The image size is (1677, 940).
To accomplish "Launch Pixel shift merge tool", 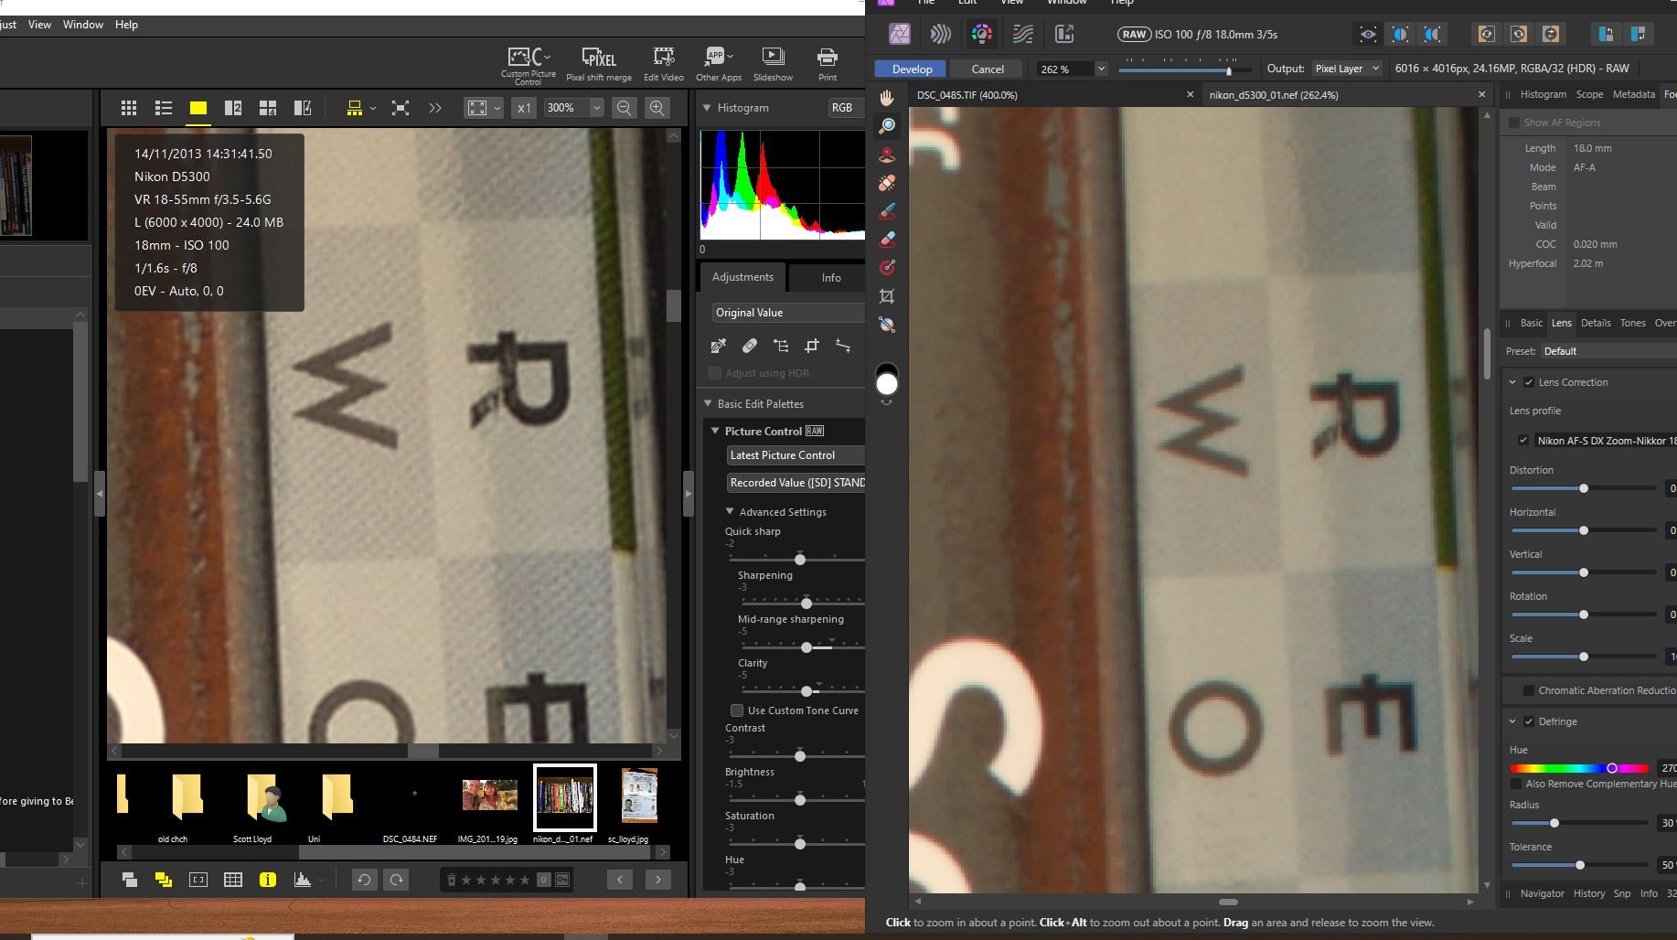I will (599, 65).
